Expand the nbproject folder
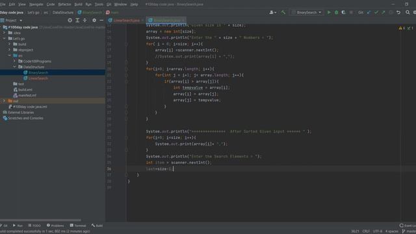 pos(9,49)
